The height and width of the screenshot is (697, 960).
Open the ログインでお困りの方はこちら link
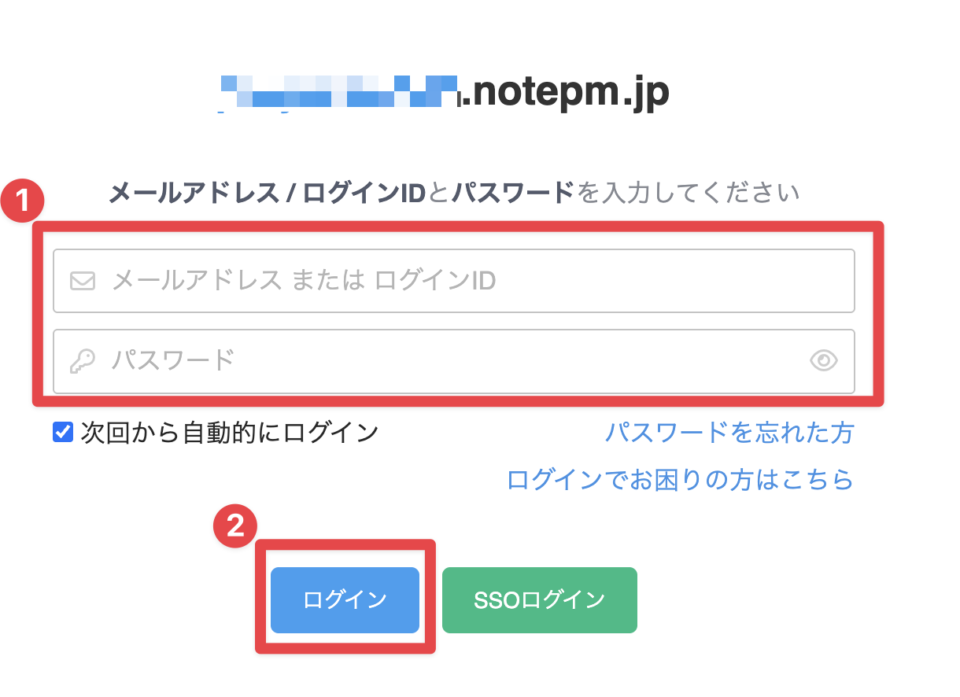[680, 479]
